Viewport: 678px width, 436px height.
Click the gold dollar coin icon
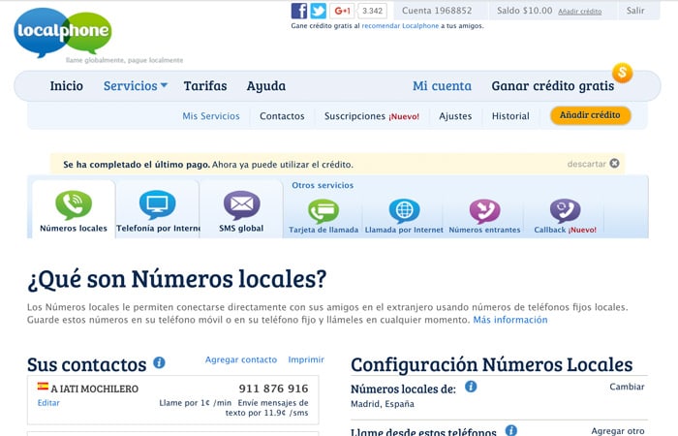622,73
